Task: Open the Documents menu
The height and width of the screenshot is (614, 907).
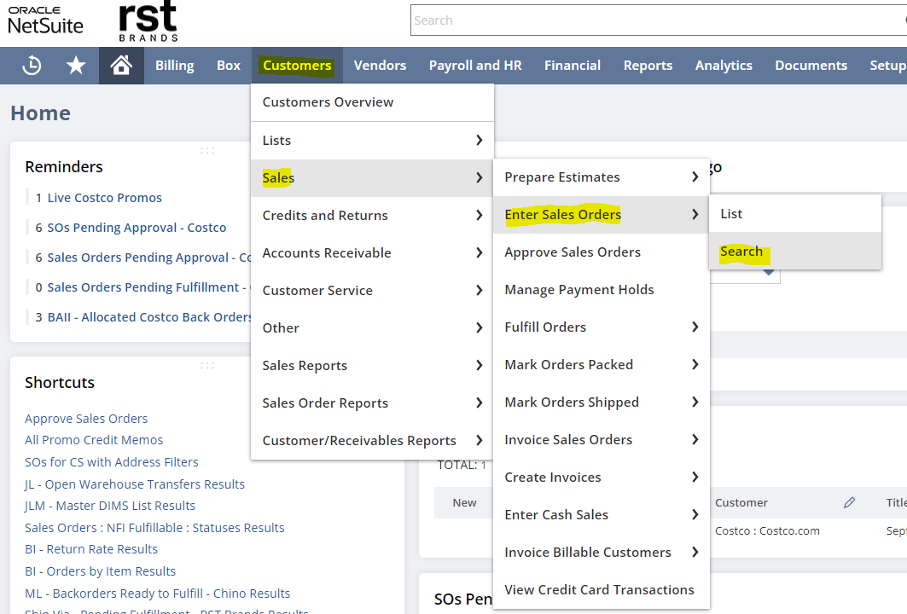Action: pos(811,66)
